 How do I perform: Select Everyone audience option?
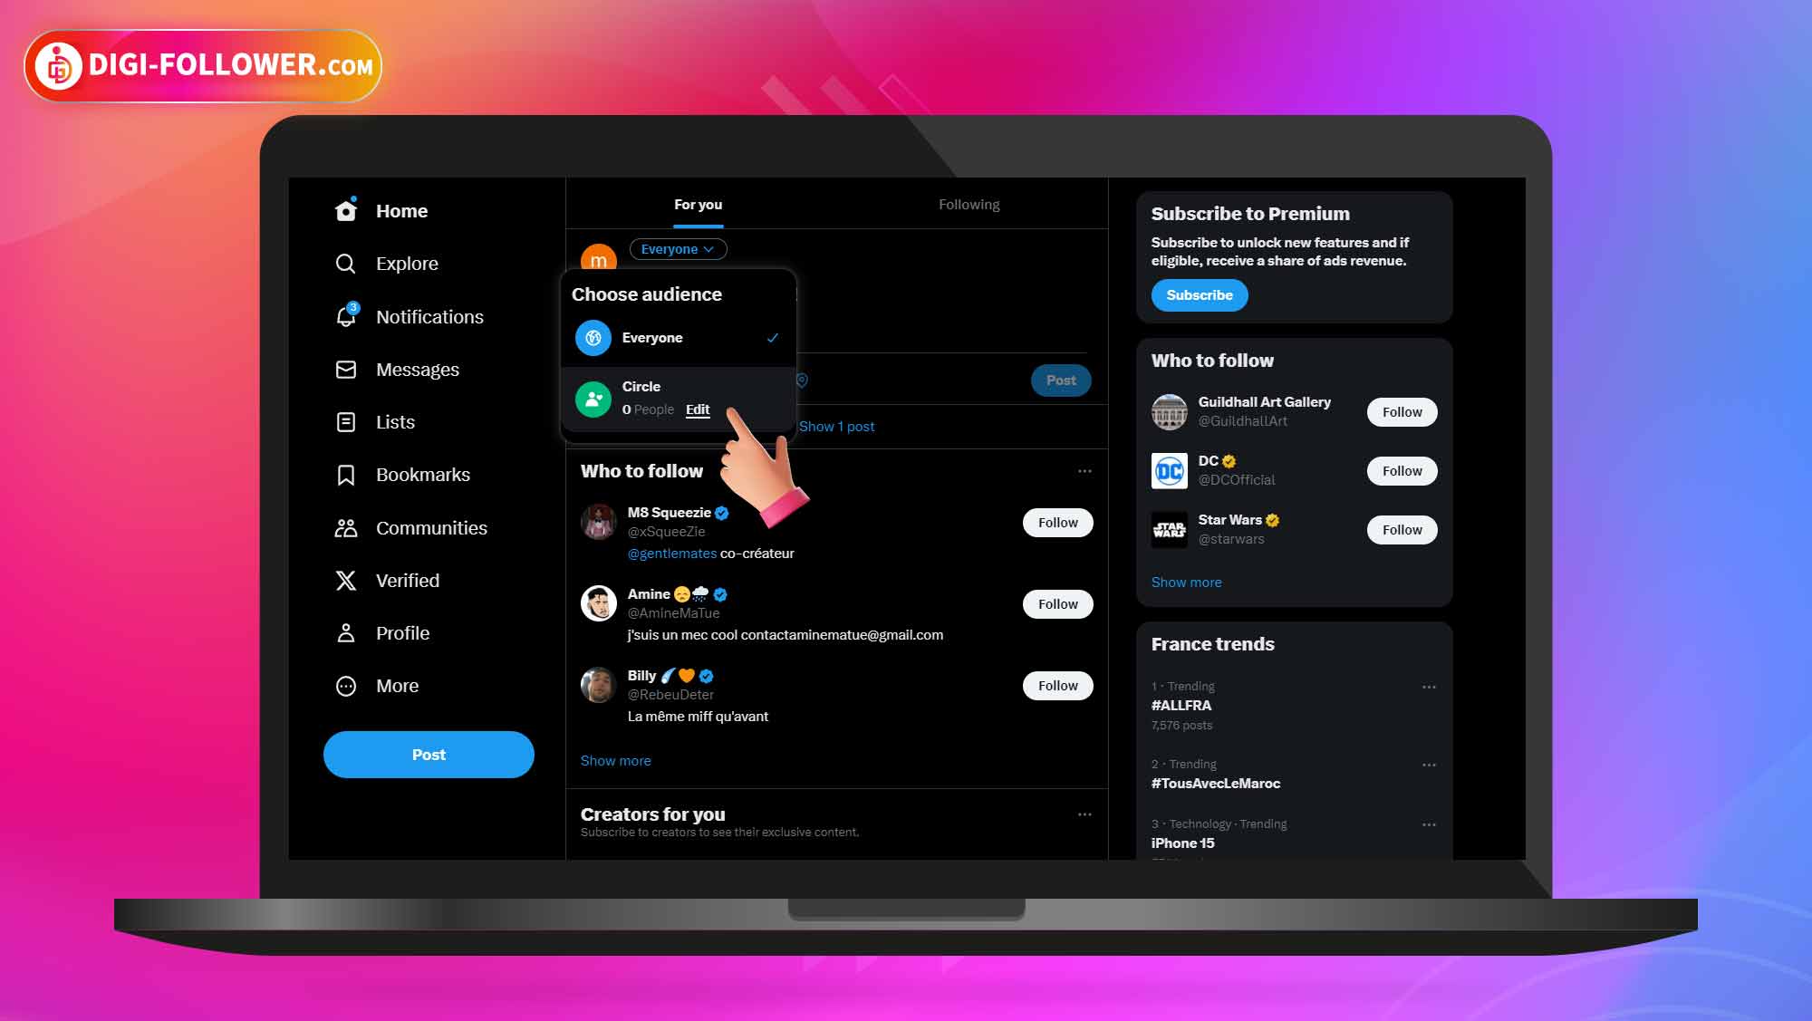point(679,337)
